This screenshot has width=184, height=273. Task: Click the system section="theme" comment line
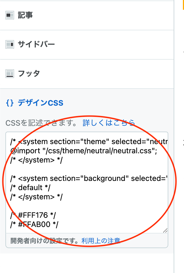point(89,142)
